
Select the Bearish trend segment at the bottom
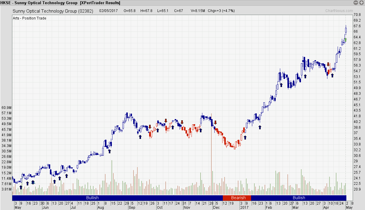[238, 198]
